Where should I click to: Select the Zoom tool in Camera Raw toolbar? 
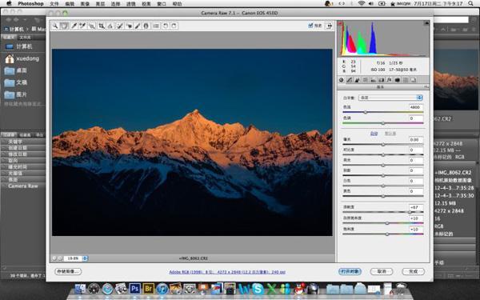[x=55, y=26]
